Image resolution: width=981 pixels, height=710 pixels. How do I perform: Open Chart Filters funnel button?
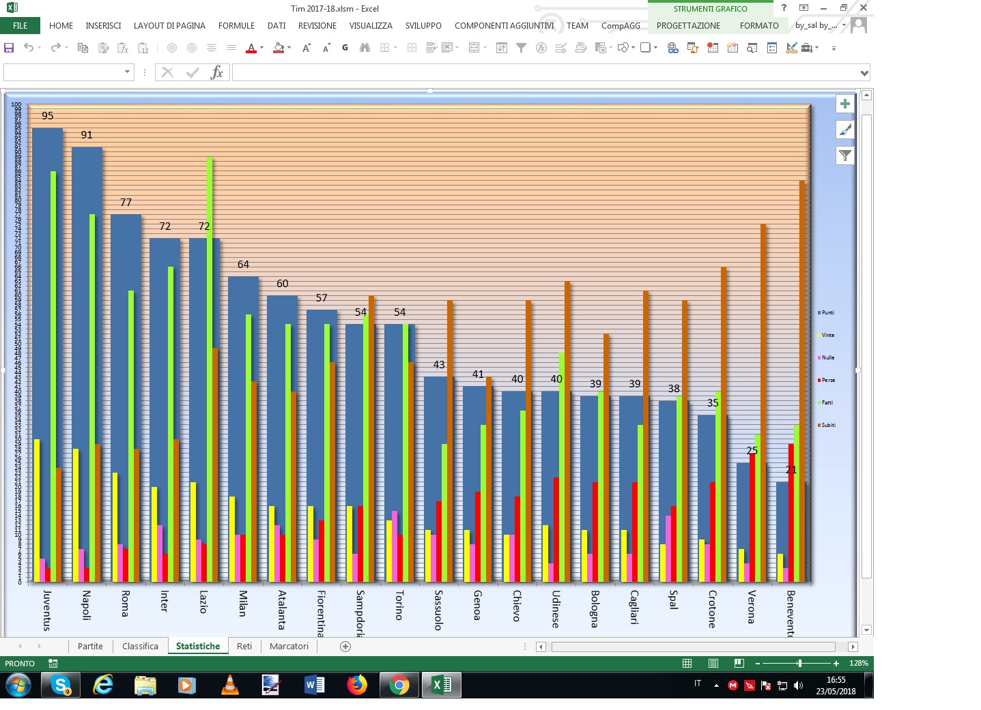pos(845,156)
